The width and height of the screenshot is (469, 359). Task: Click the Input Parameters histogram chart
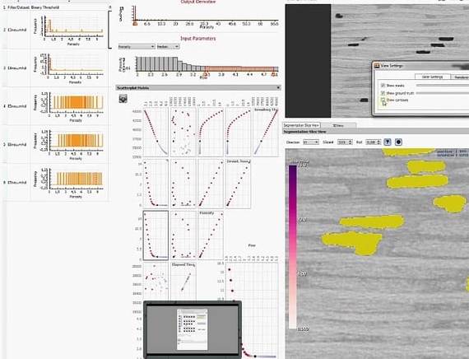pyautogui.click(x=207, y=64)
